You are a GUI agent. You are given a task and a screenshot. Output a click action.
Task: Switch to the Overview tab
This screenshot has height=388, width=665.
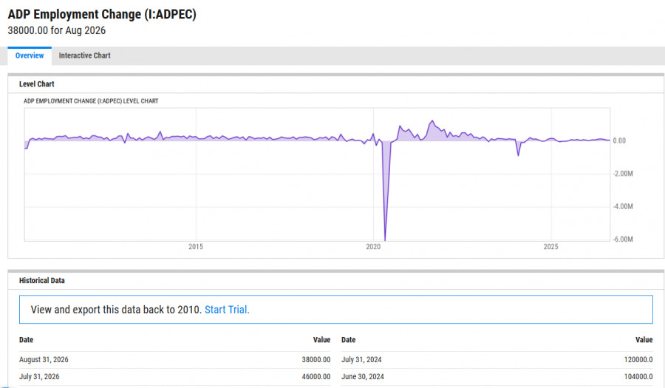pyautogui.click(x=30, y=55)
